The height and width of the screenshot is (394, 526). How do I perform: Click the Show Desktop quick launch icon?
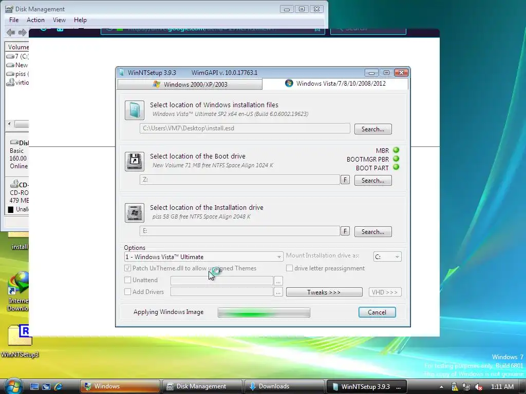[x=34, y=386]
